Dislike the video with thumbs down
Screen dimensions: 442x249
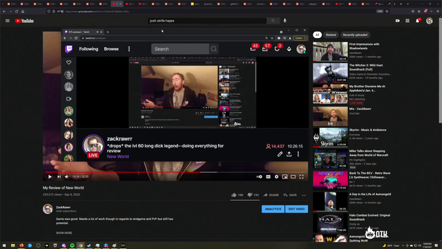click(x=253, y=195)
